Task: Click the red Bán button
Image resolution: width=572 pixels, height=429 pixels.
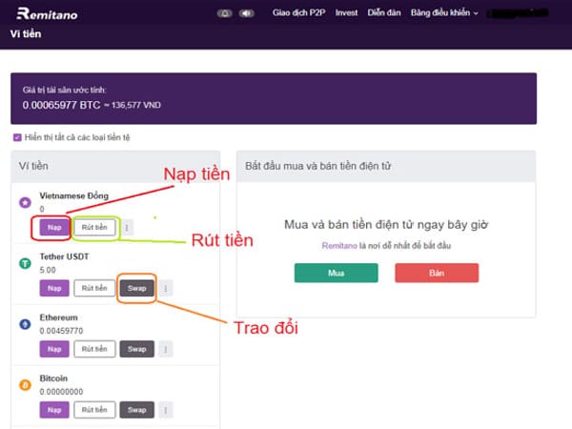Action: coord(437,273)
